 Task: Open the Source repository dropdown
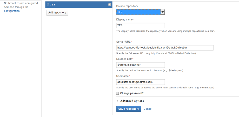click(140, 12)
